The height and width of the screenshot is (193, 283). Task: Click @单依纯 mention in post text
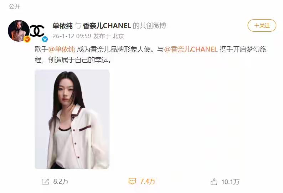tap(62, 49)
